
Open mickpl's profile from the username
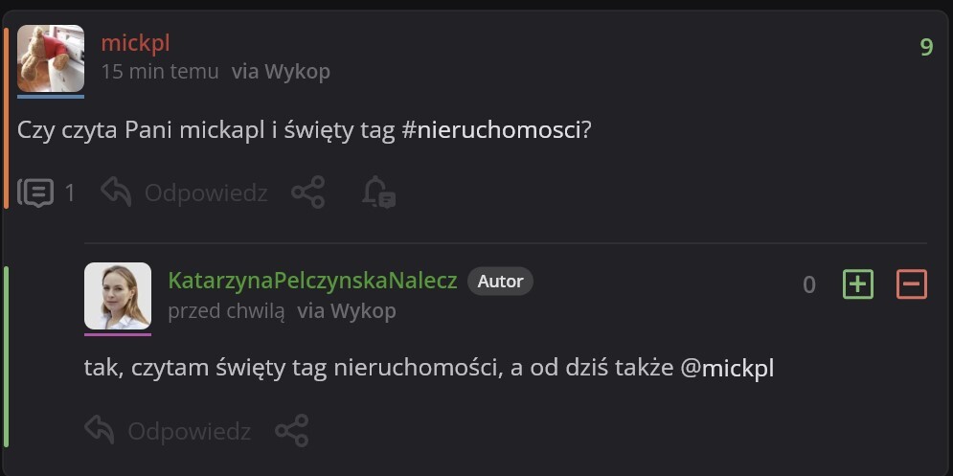135,43
